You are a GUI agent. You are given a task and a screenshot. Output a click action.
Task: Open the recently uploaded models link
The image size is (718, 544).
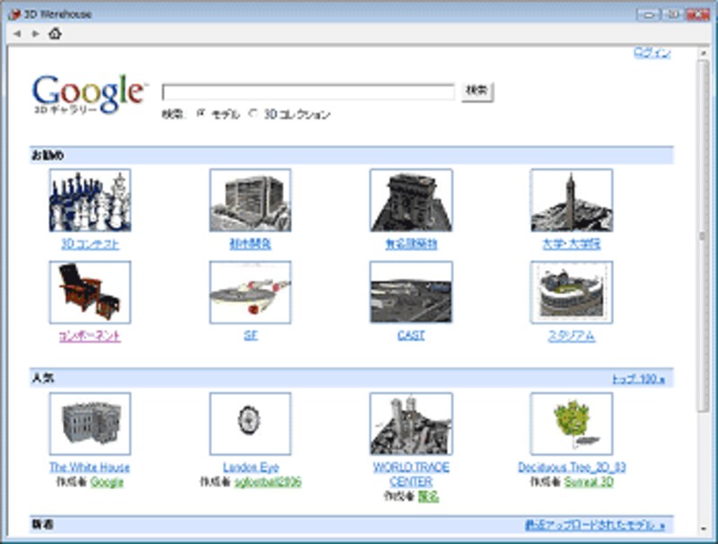(595, 525)
